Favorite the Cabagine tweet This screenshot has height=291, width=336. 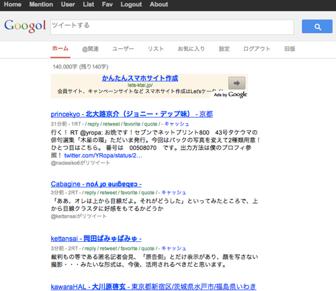tap(129, 192)
